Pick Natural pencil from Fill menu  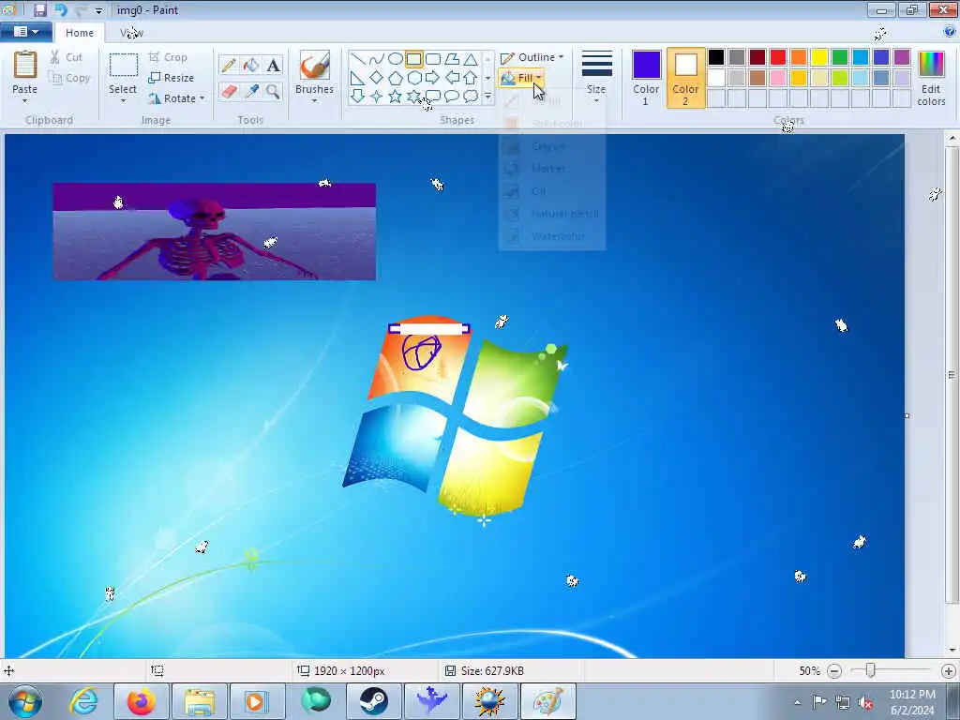click(x=551, y=214)
